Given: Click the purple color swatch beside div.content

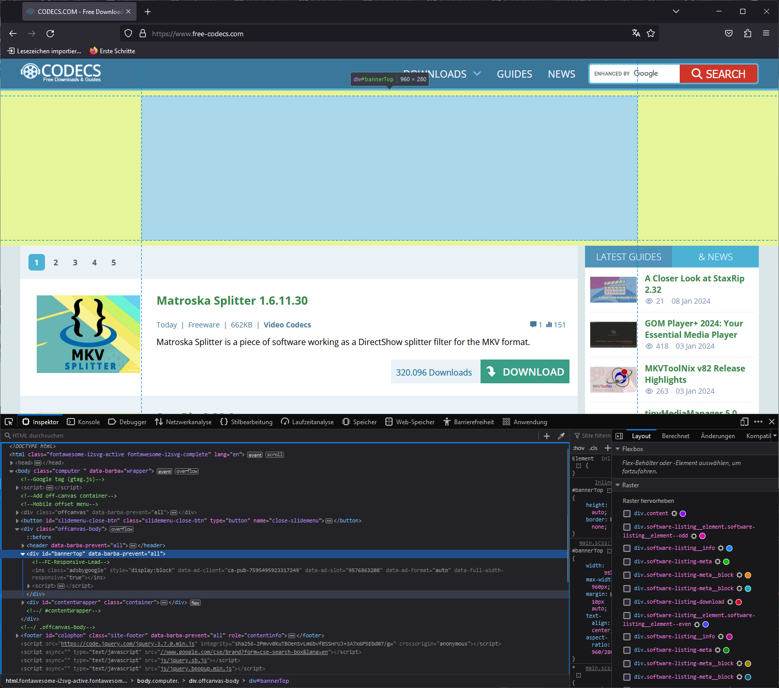Looking at the screenshot, I should pos(682,513).
